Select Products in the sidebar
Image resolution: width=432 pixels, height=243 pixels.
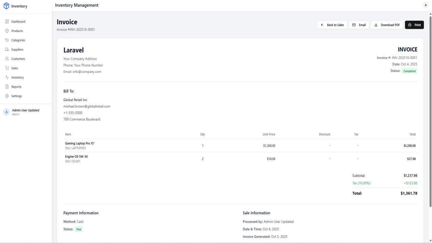click(x=26, y=31)
